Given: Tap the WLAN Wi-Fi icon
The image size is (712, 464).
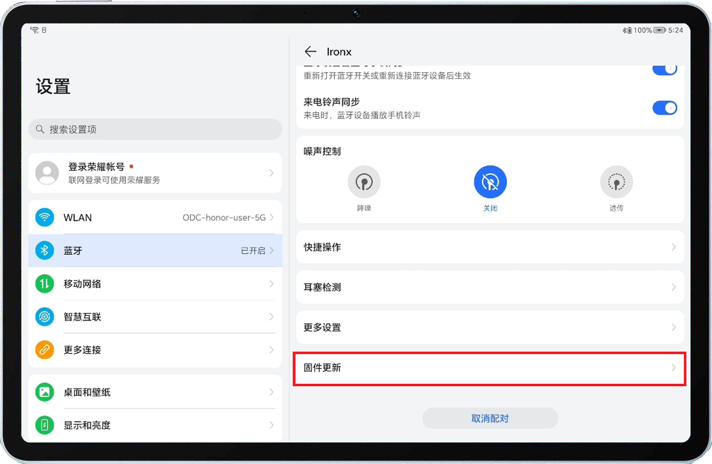Looking at the screenshot, I should (45, 217).
